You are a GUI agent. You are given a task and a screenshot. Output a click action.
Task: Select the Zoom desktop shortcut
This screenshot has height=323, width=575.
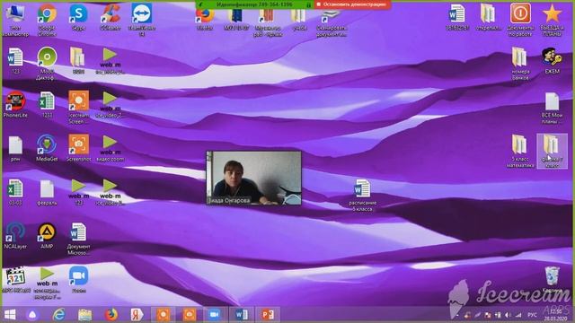(78, 280)
